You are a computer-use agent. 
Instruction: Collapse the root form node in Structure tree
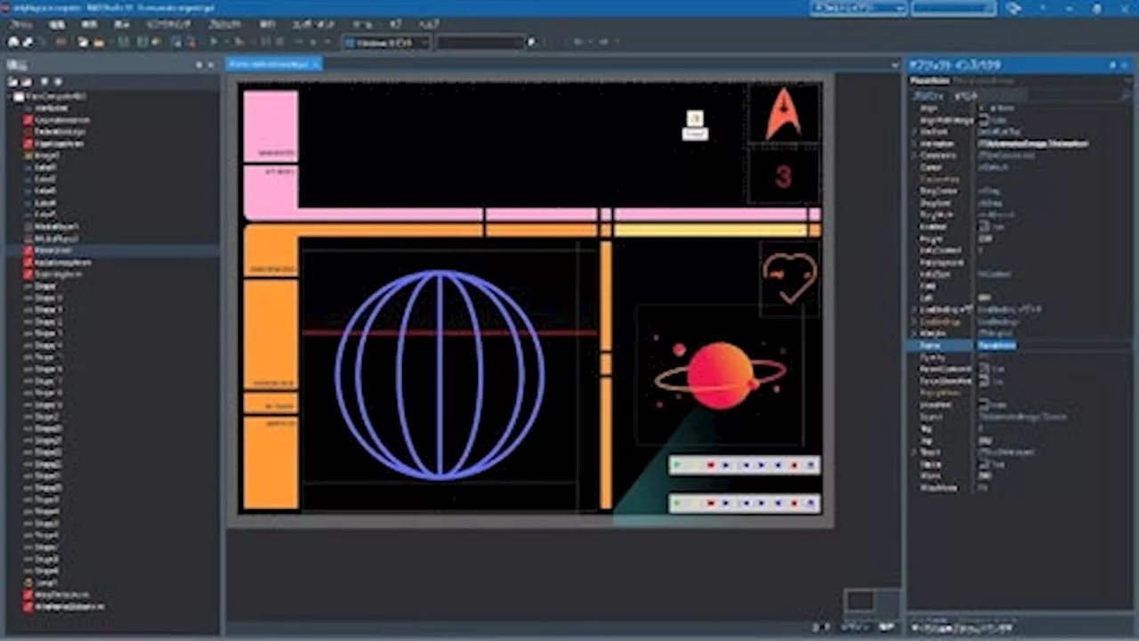(9, 96)
